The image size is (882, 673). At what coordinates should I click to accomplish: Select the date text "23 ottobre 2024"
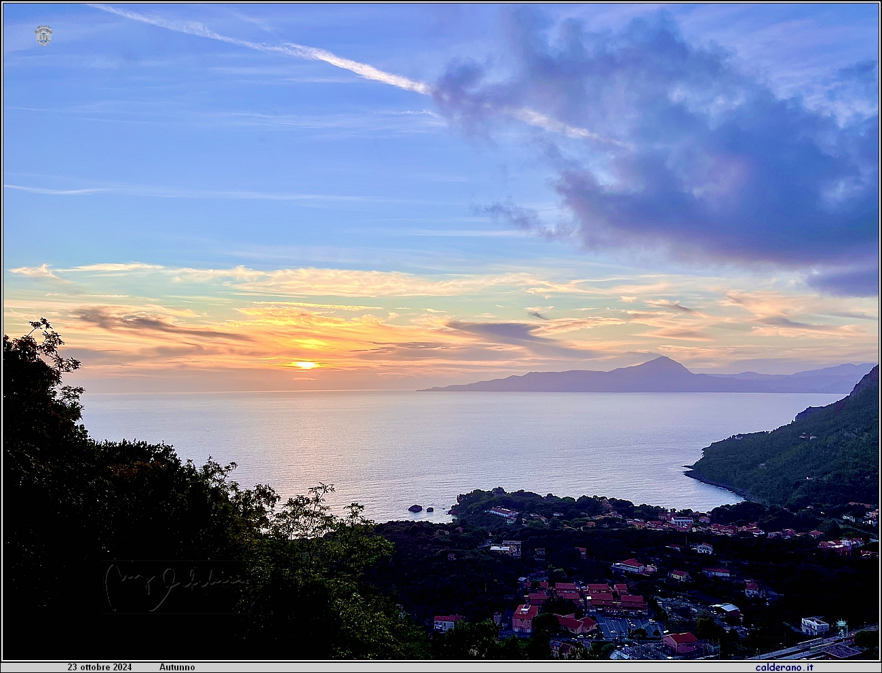click(x=100, y=668)
